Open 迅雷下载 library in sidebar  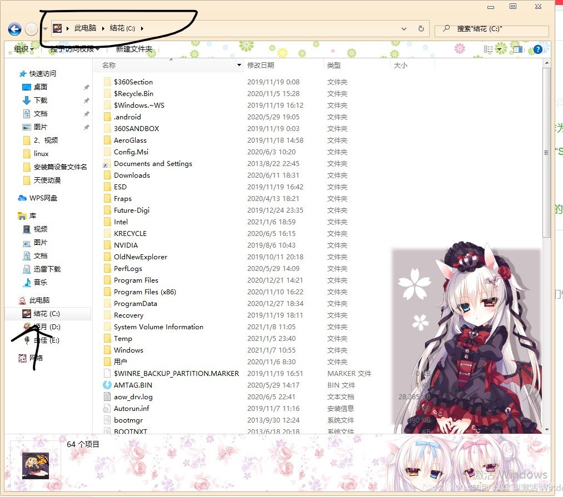pos(47,269)
